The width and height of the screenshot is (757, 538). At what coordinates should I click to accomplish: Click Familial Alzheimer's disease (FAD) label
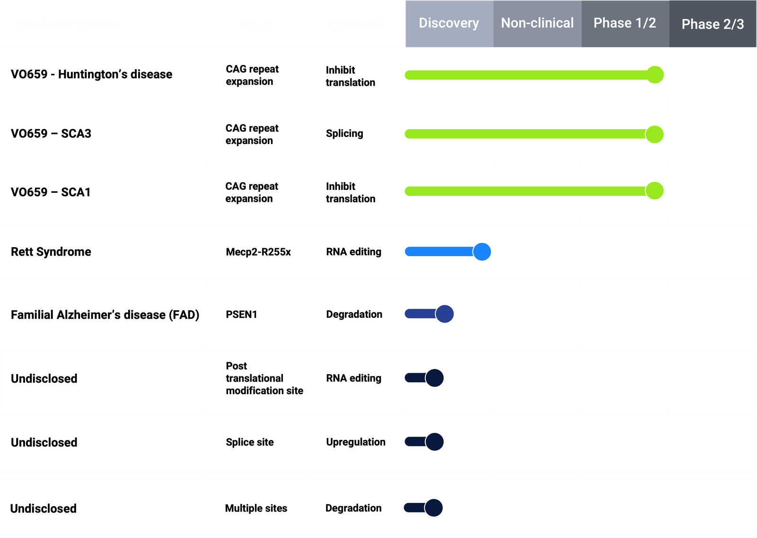105,315
